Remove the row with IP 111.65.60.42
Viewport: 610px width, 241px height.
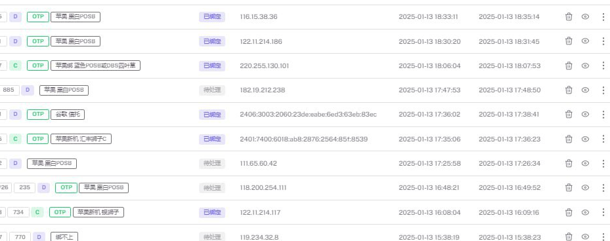[569, 163]
